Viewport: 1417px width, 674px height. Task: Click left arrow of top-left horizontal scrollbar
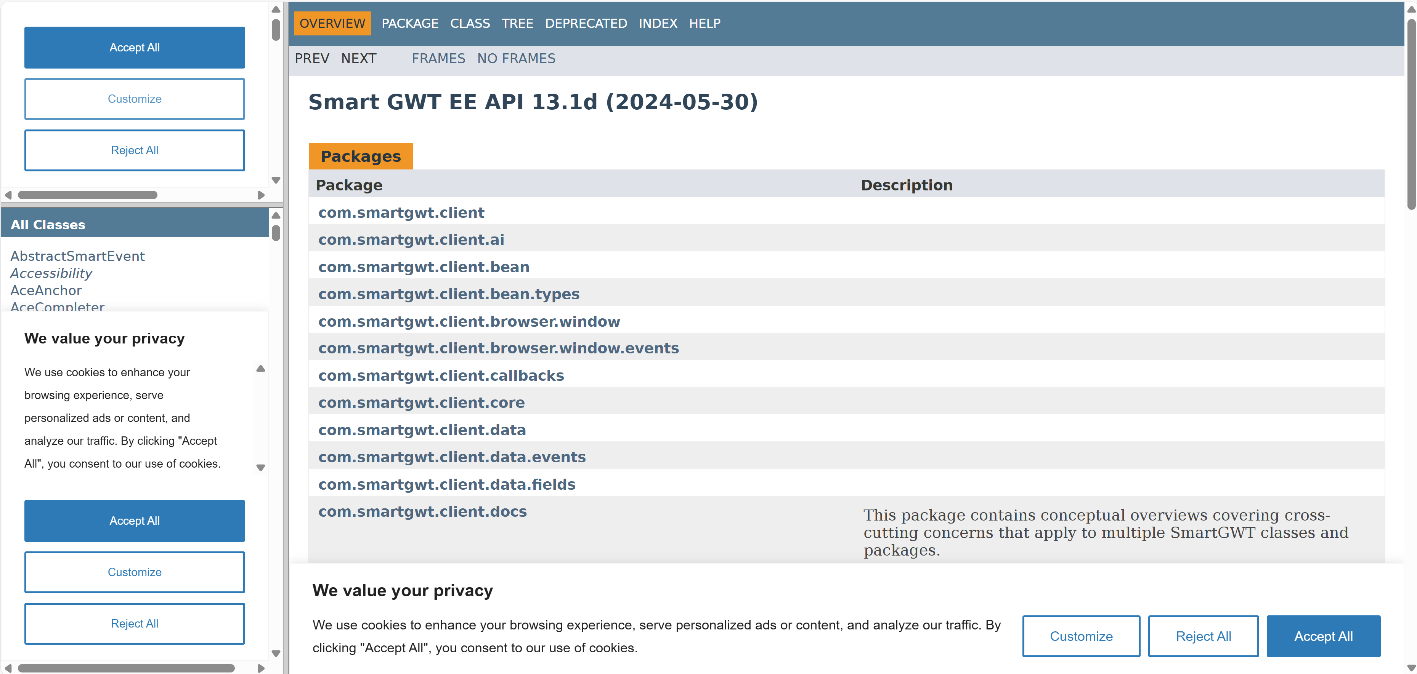[8, 195]
